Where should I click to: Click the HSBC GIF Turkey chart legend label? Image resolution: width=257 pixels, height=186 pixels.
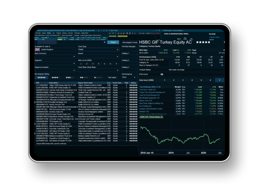click(x=151, y=117)
